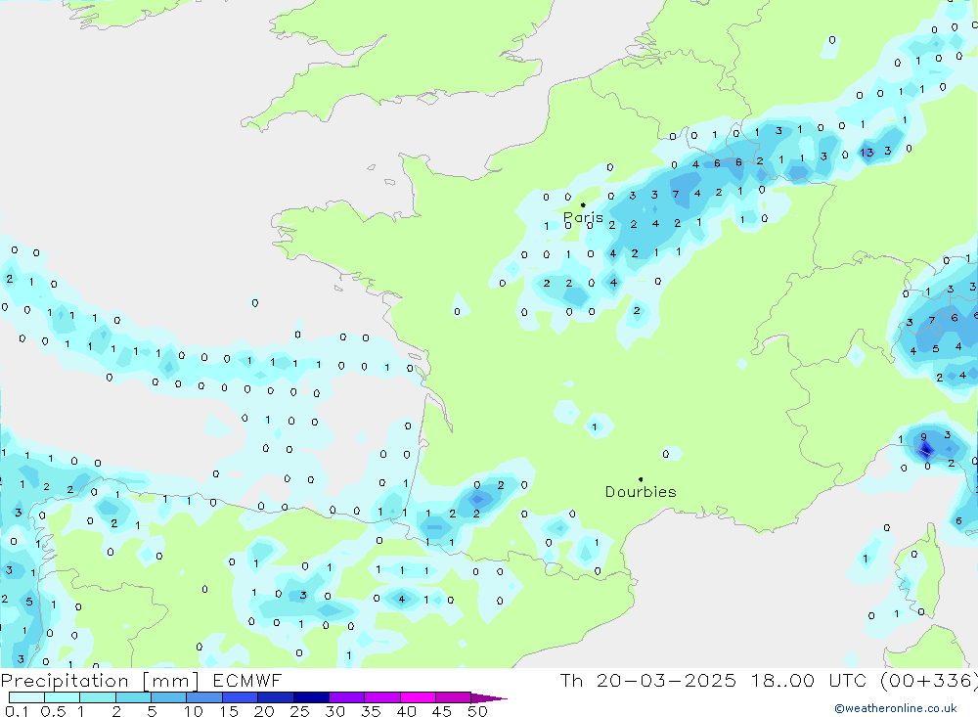Click the 'Th 20-03-2025' date text
The height and width of the screenshot is (717, 978).
pos(648,680)
